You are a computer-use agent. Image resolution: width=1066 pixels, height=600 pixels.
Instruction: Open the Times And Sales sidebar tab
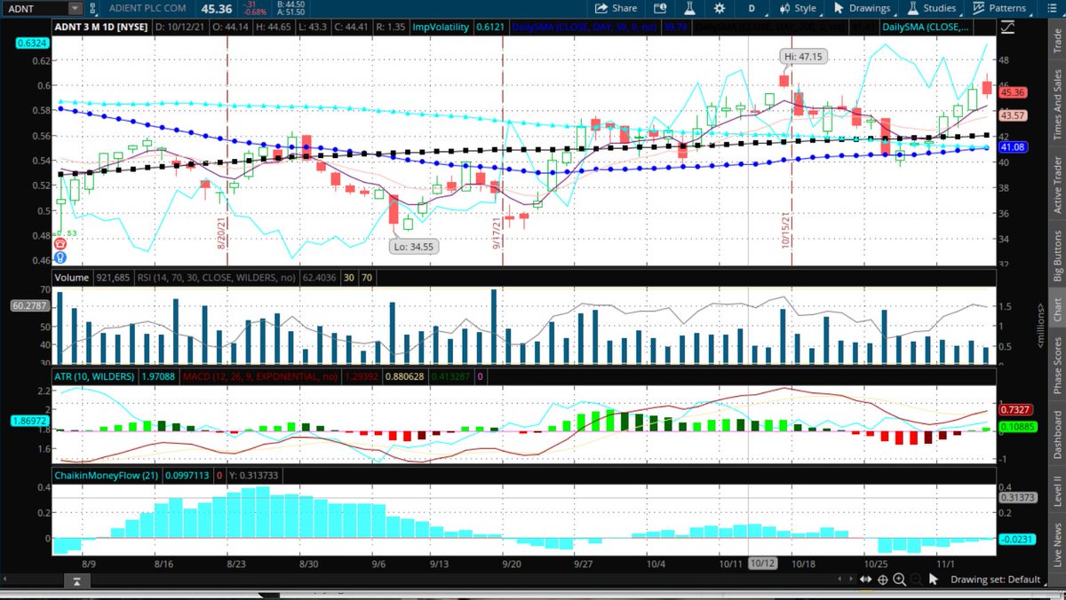pos(1057,104)
